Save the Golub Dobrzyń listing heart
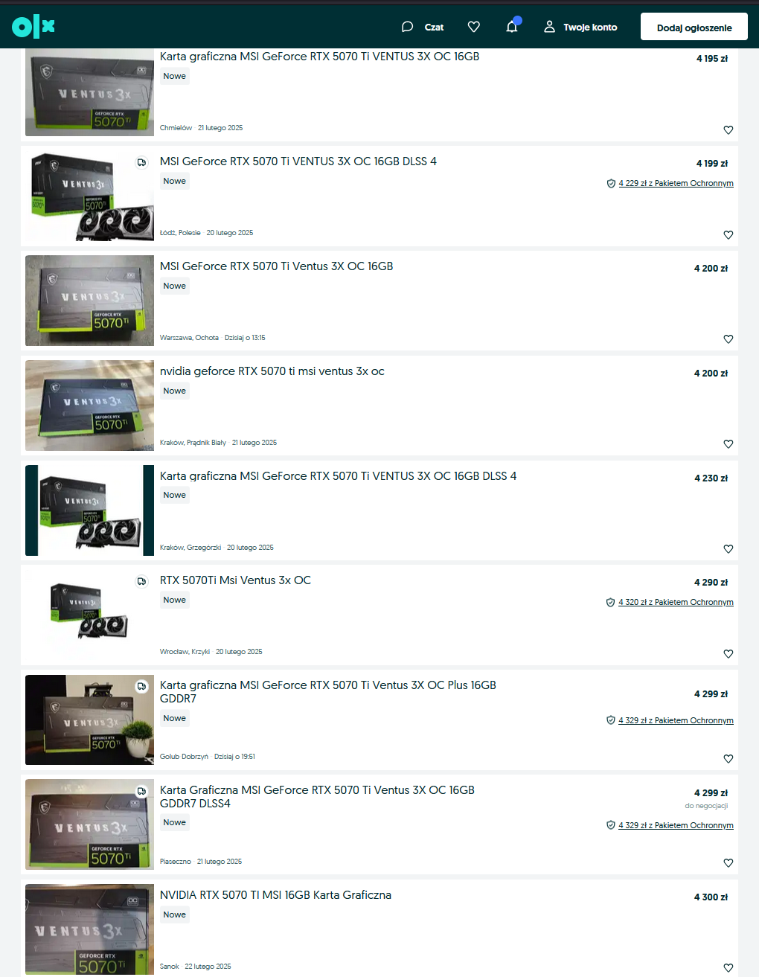The height and width of the screenshot is (977, 759). (728, 758)
